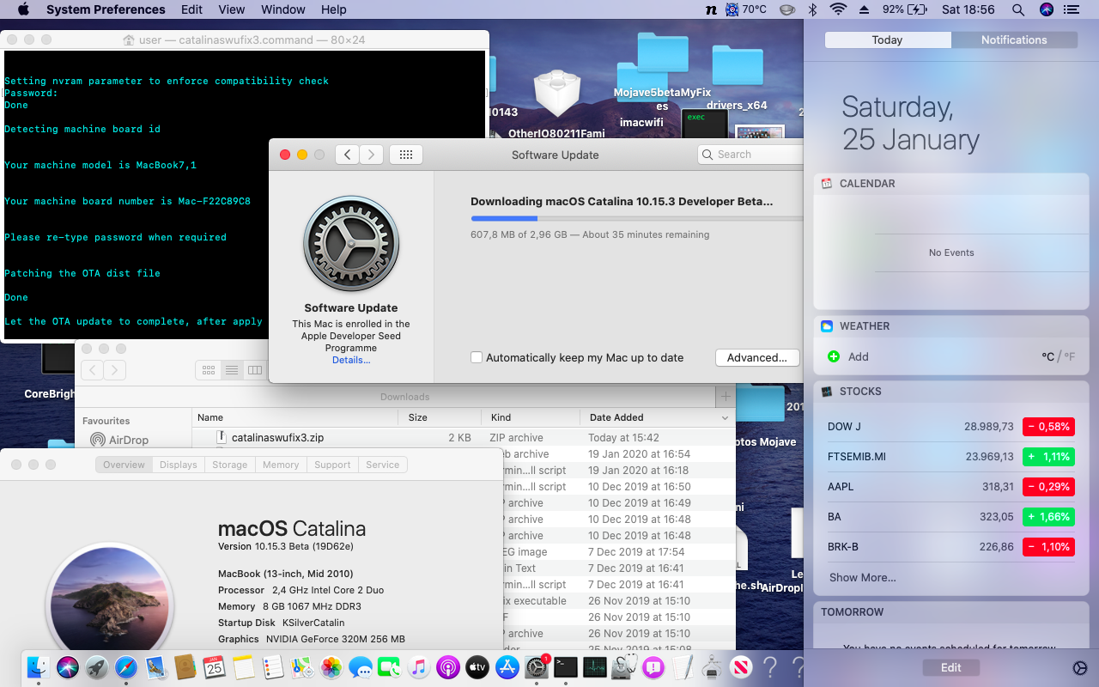Go back in Software Update window

click(x=347, y=155)
